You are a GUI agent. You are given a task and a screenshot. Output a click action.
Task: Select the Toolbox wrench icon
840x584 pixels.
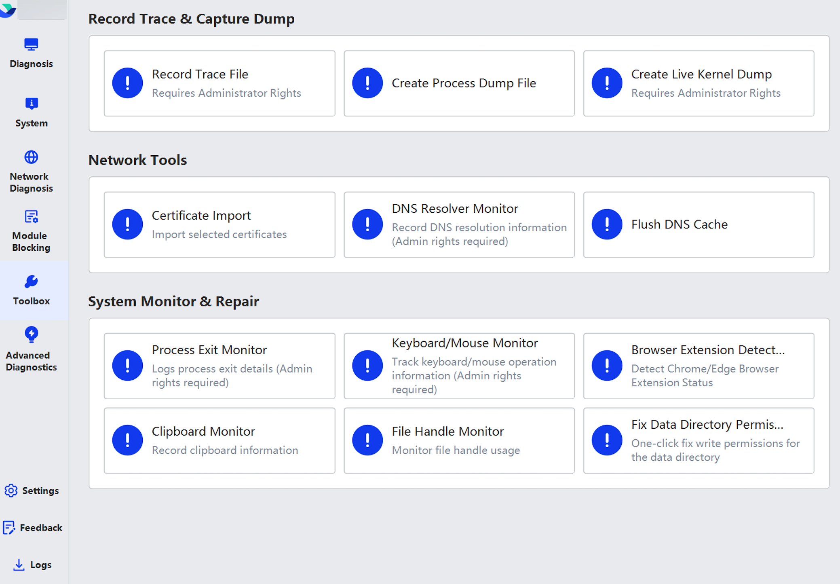(31, 281)
